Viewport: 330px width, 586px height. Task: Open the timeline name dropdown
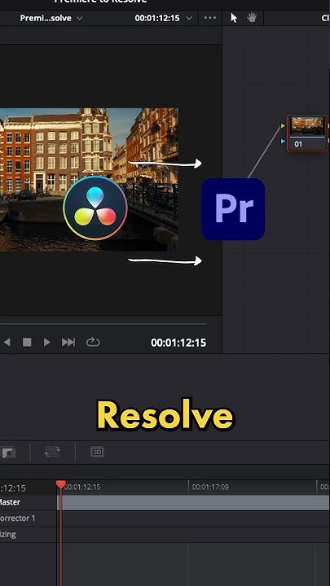pos(51,18)
